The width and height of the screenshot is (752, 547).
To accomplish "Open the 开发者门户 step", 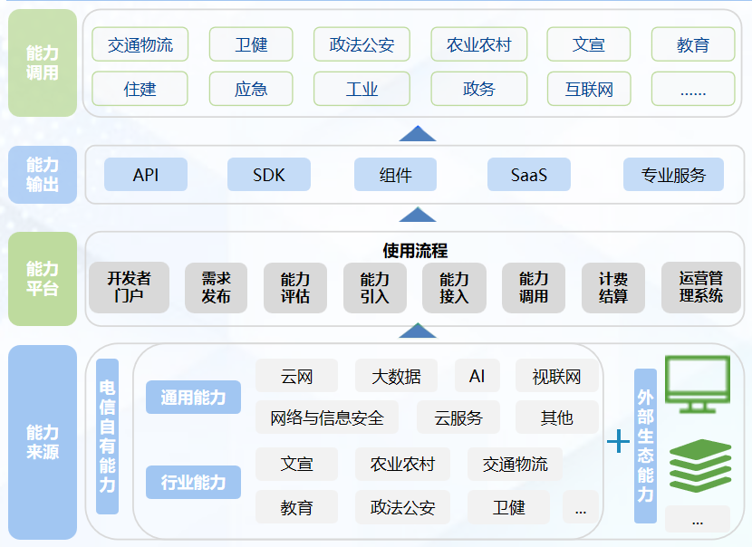I will click(x=129, y=287).
